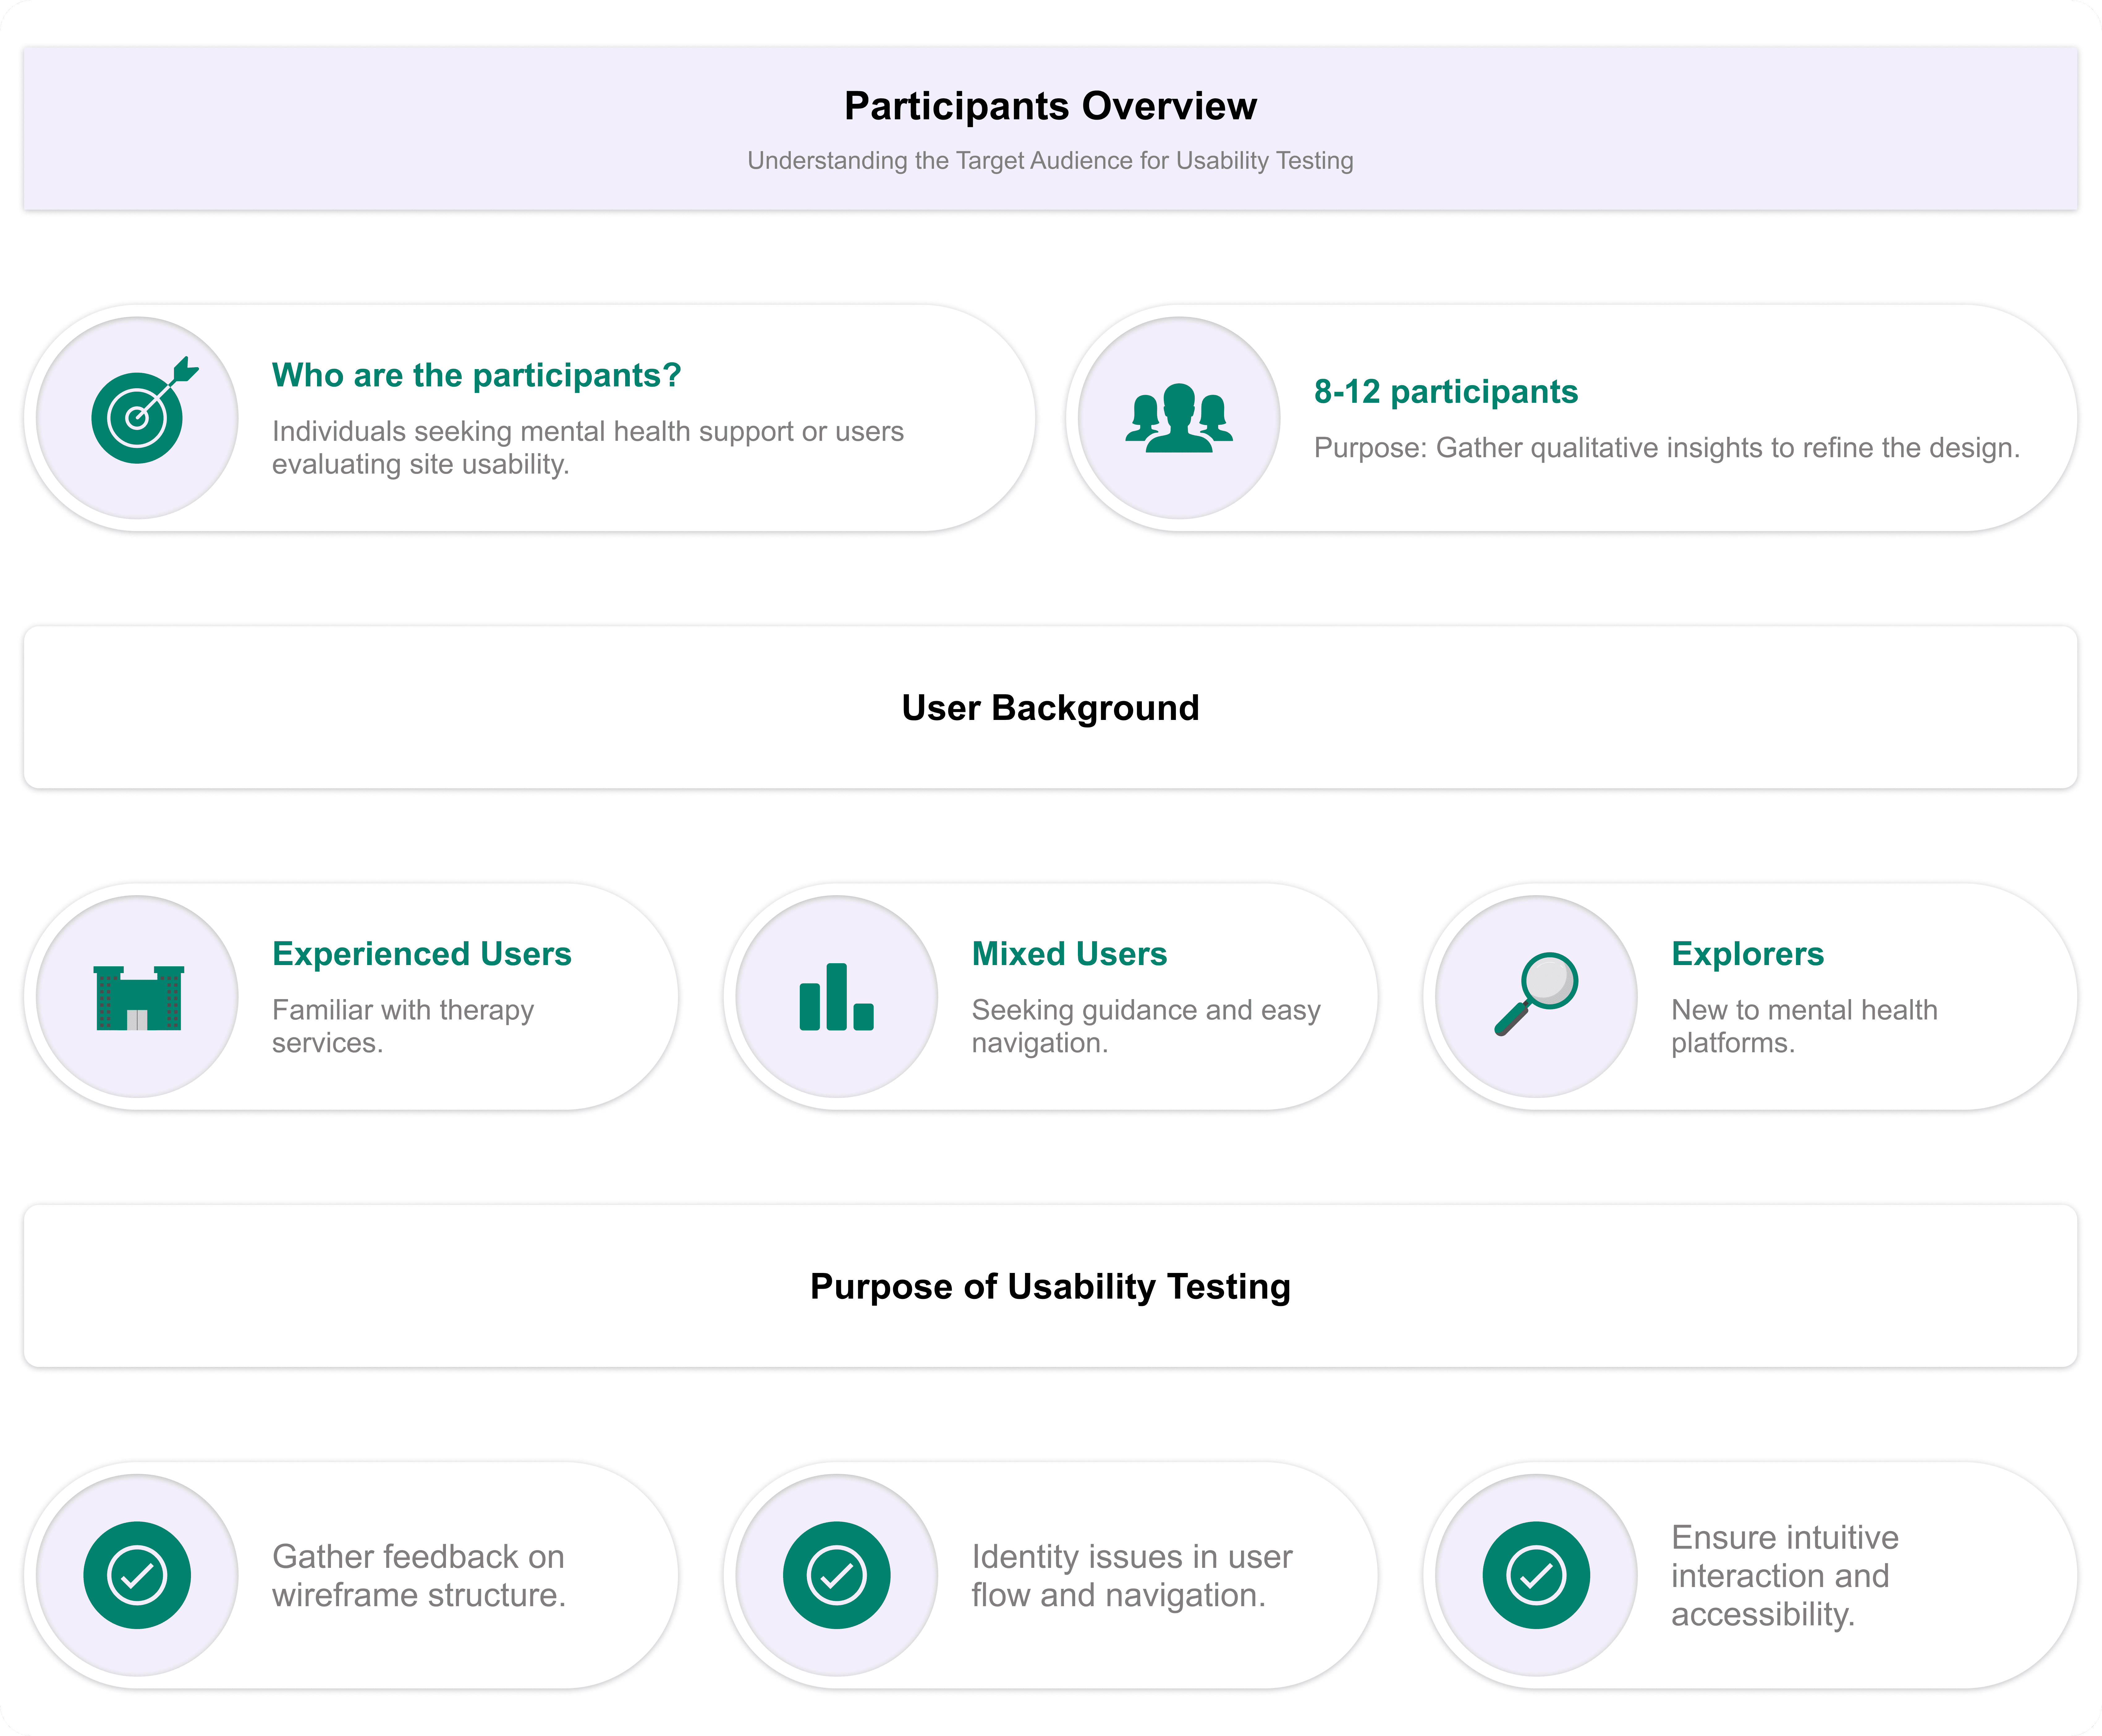
Task: Select the Explorers heading
Action: coord(1747,954)
